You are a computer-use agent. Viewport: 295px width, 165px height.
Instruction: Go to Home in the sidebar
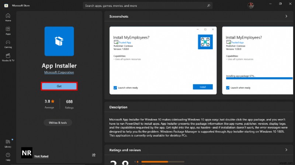pyautogui.click(x=8, y=17)
